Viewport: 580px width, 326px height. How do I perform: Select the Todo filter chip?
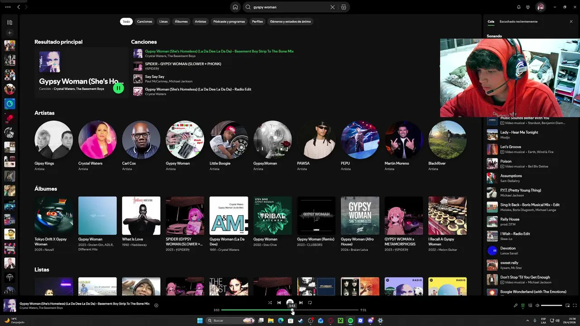[126, 21]
